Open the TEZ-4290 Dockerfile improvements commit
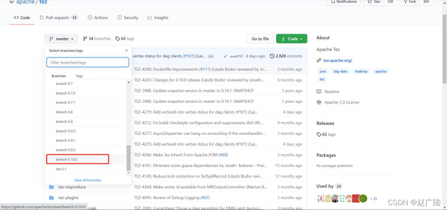Screen dimensions: 447x210 click(166, 69)
